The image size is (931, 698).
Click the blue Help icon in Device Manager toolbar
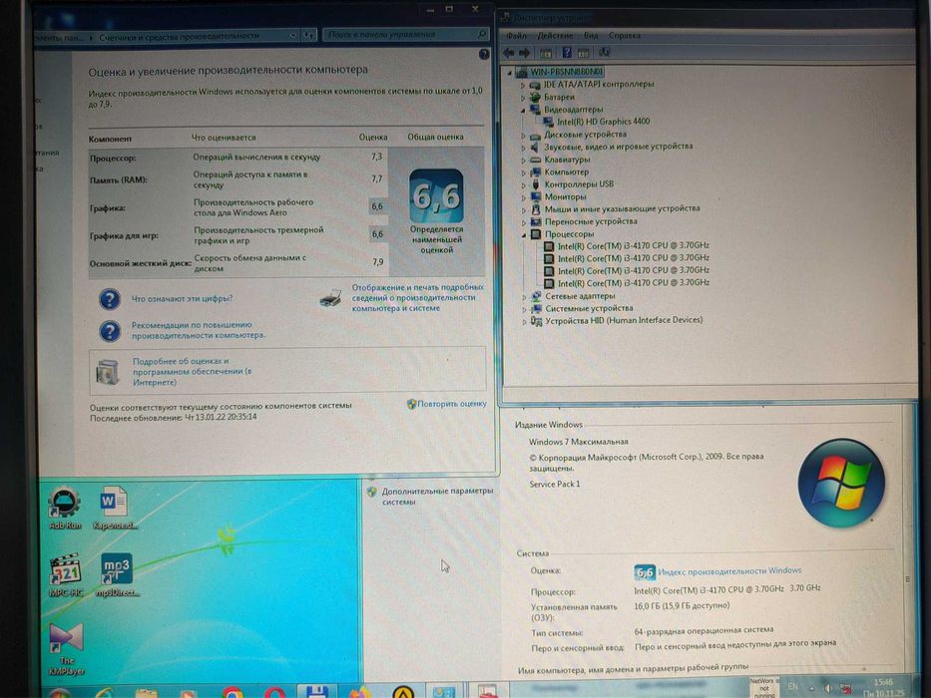coord(567,52)
